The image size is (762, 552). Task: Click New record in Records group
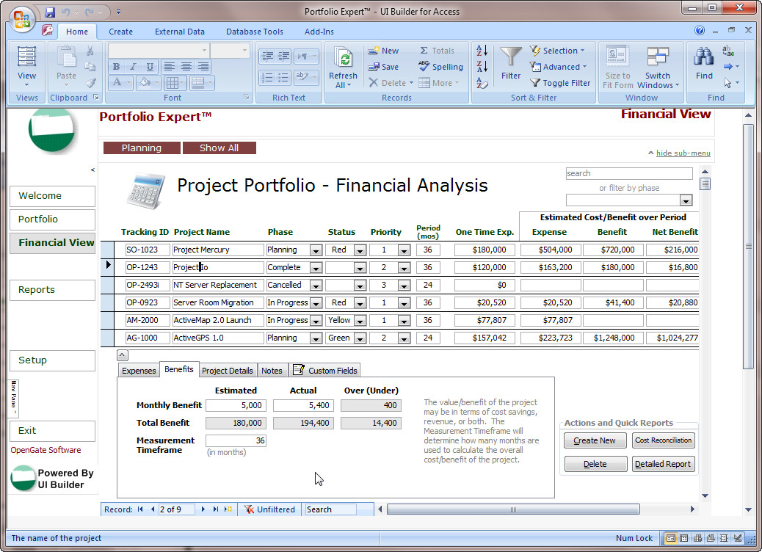click(x=383, y=51)
